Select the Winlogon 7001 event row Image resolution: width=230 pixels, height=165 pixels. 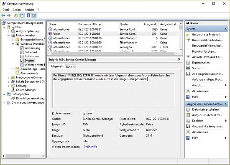coord(113,47)
